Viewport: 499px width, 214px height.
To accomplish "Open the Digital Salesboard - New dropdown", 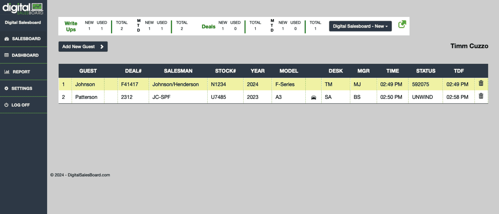I will tap(360, 26).
